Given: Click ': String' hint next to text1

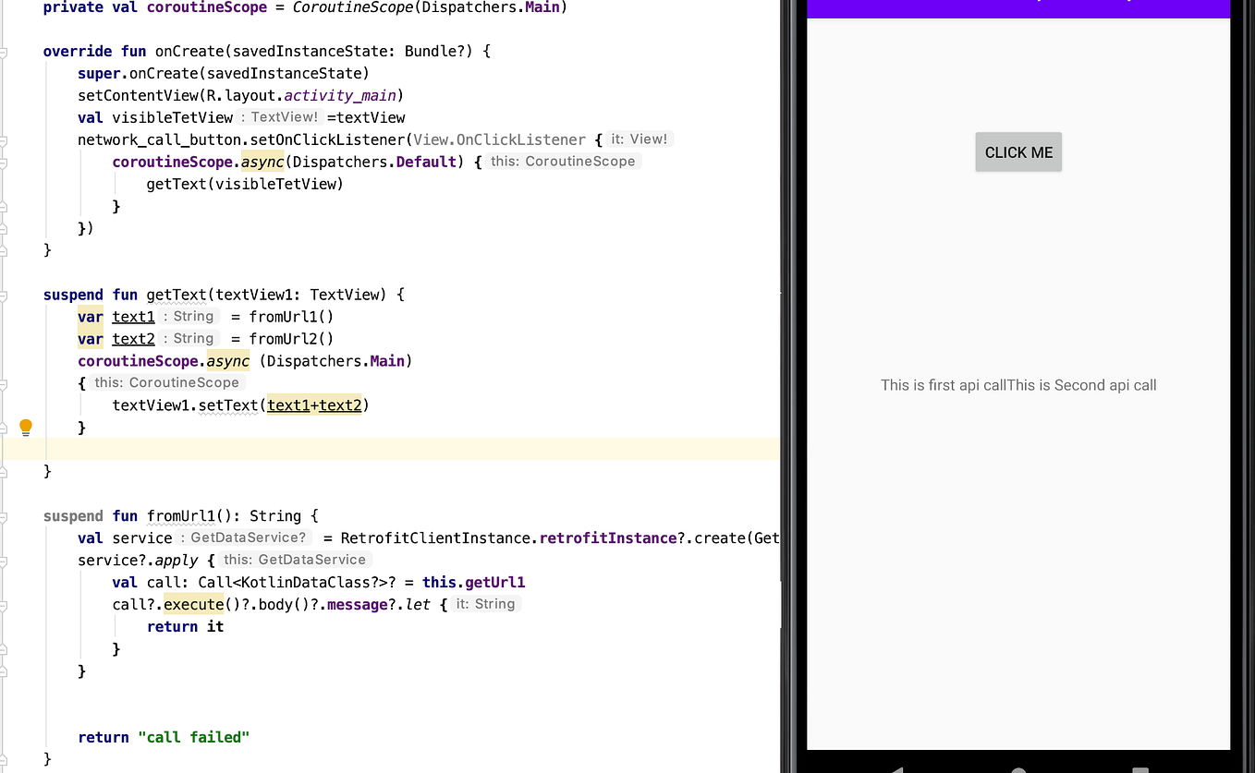Looking at the screenshot, I should click(x=189, y=317).
